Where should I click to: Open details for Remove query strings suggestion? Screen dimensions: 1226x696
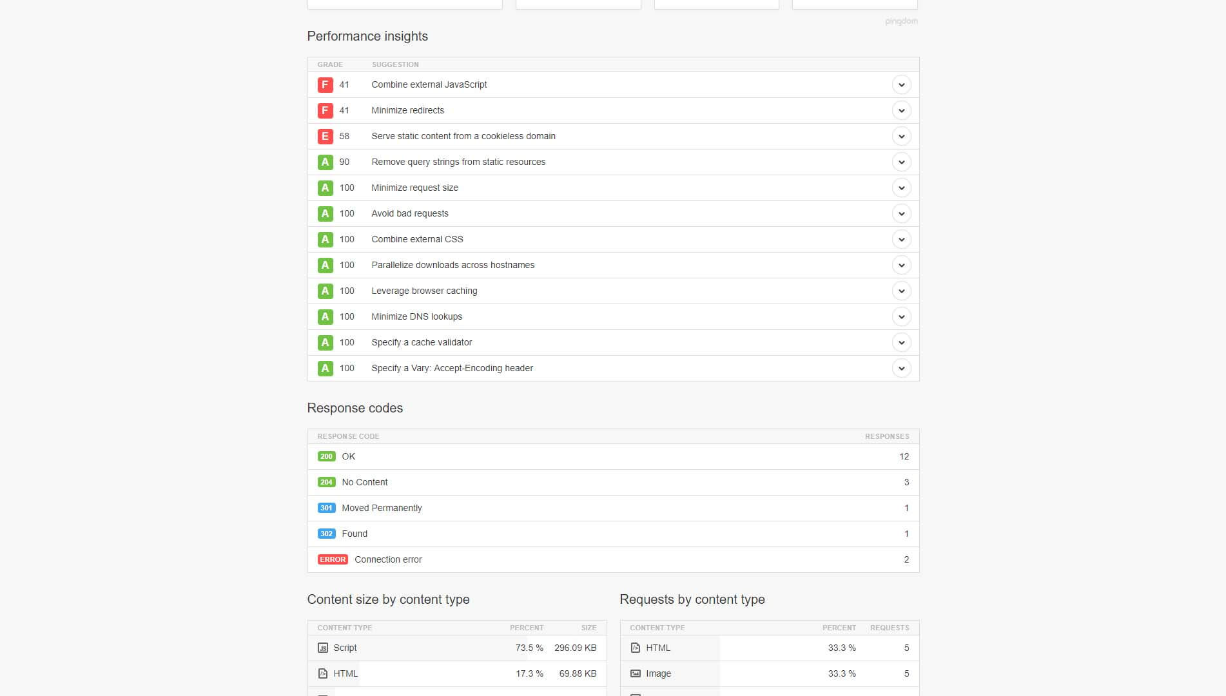pos(901,162)
